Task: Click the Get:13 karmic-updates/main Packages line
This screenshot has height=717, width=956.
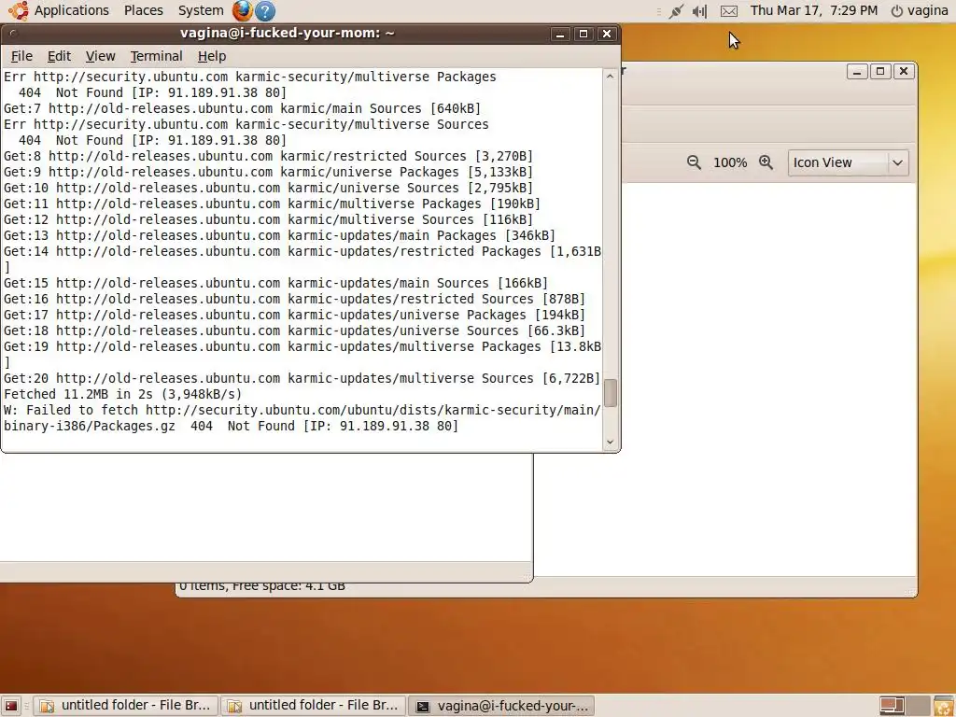Action: pos(279,235)
